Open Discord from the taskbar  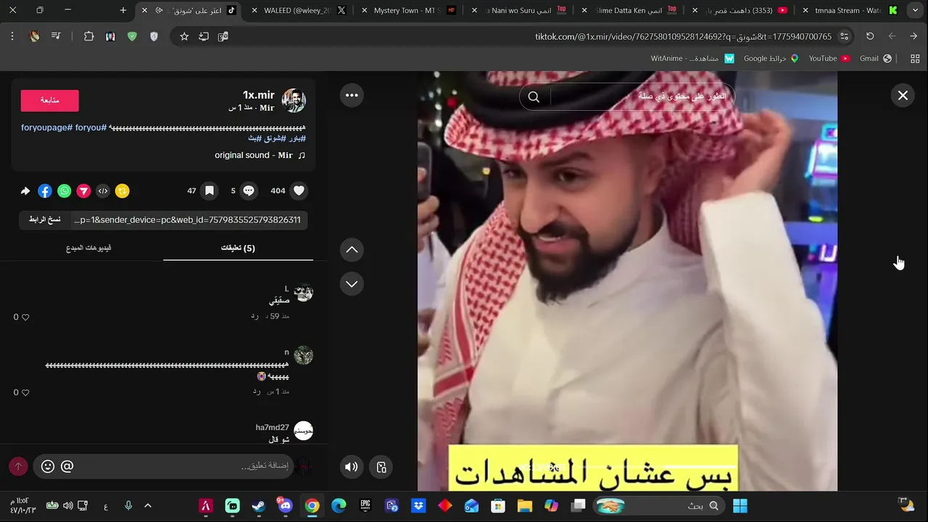(x=285, y=506)
